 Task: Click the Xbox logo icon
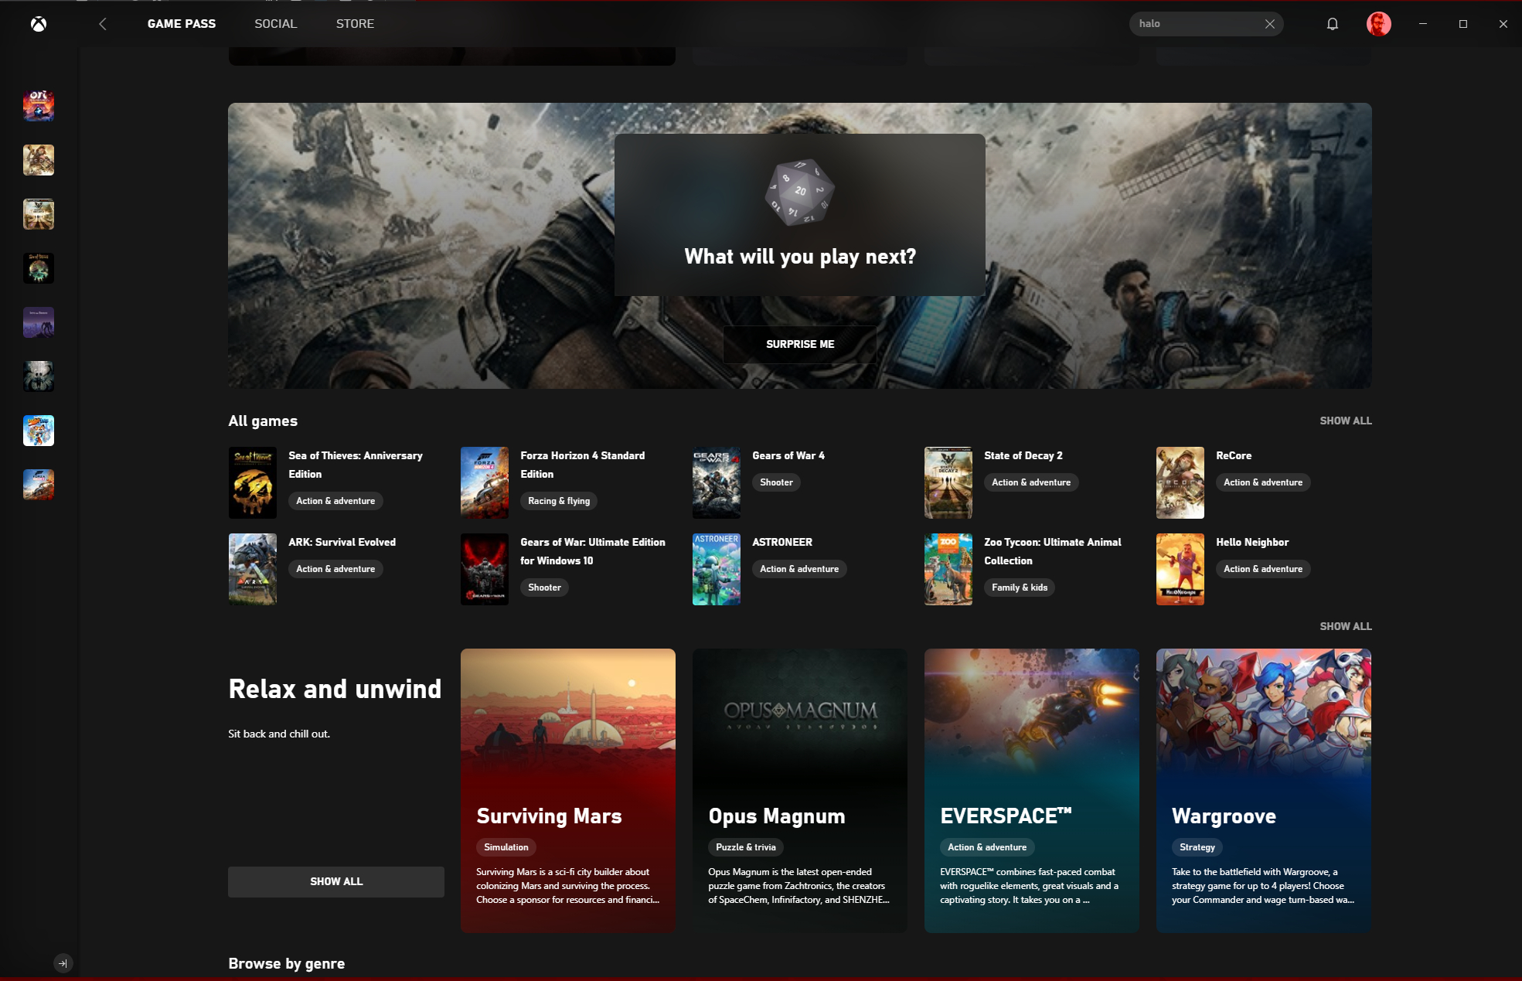39,24
